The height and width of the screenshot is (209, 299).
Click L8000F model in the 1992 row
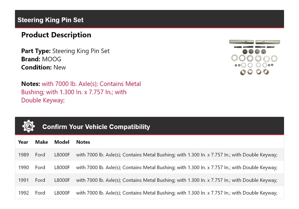[62, 193]
